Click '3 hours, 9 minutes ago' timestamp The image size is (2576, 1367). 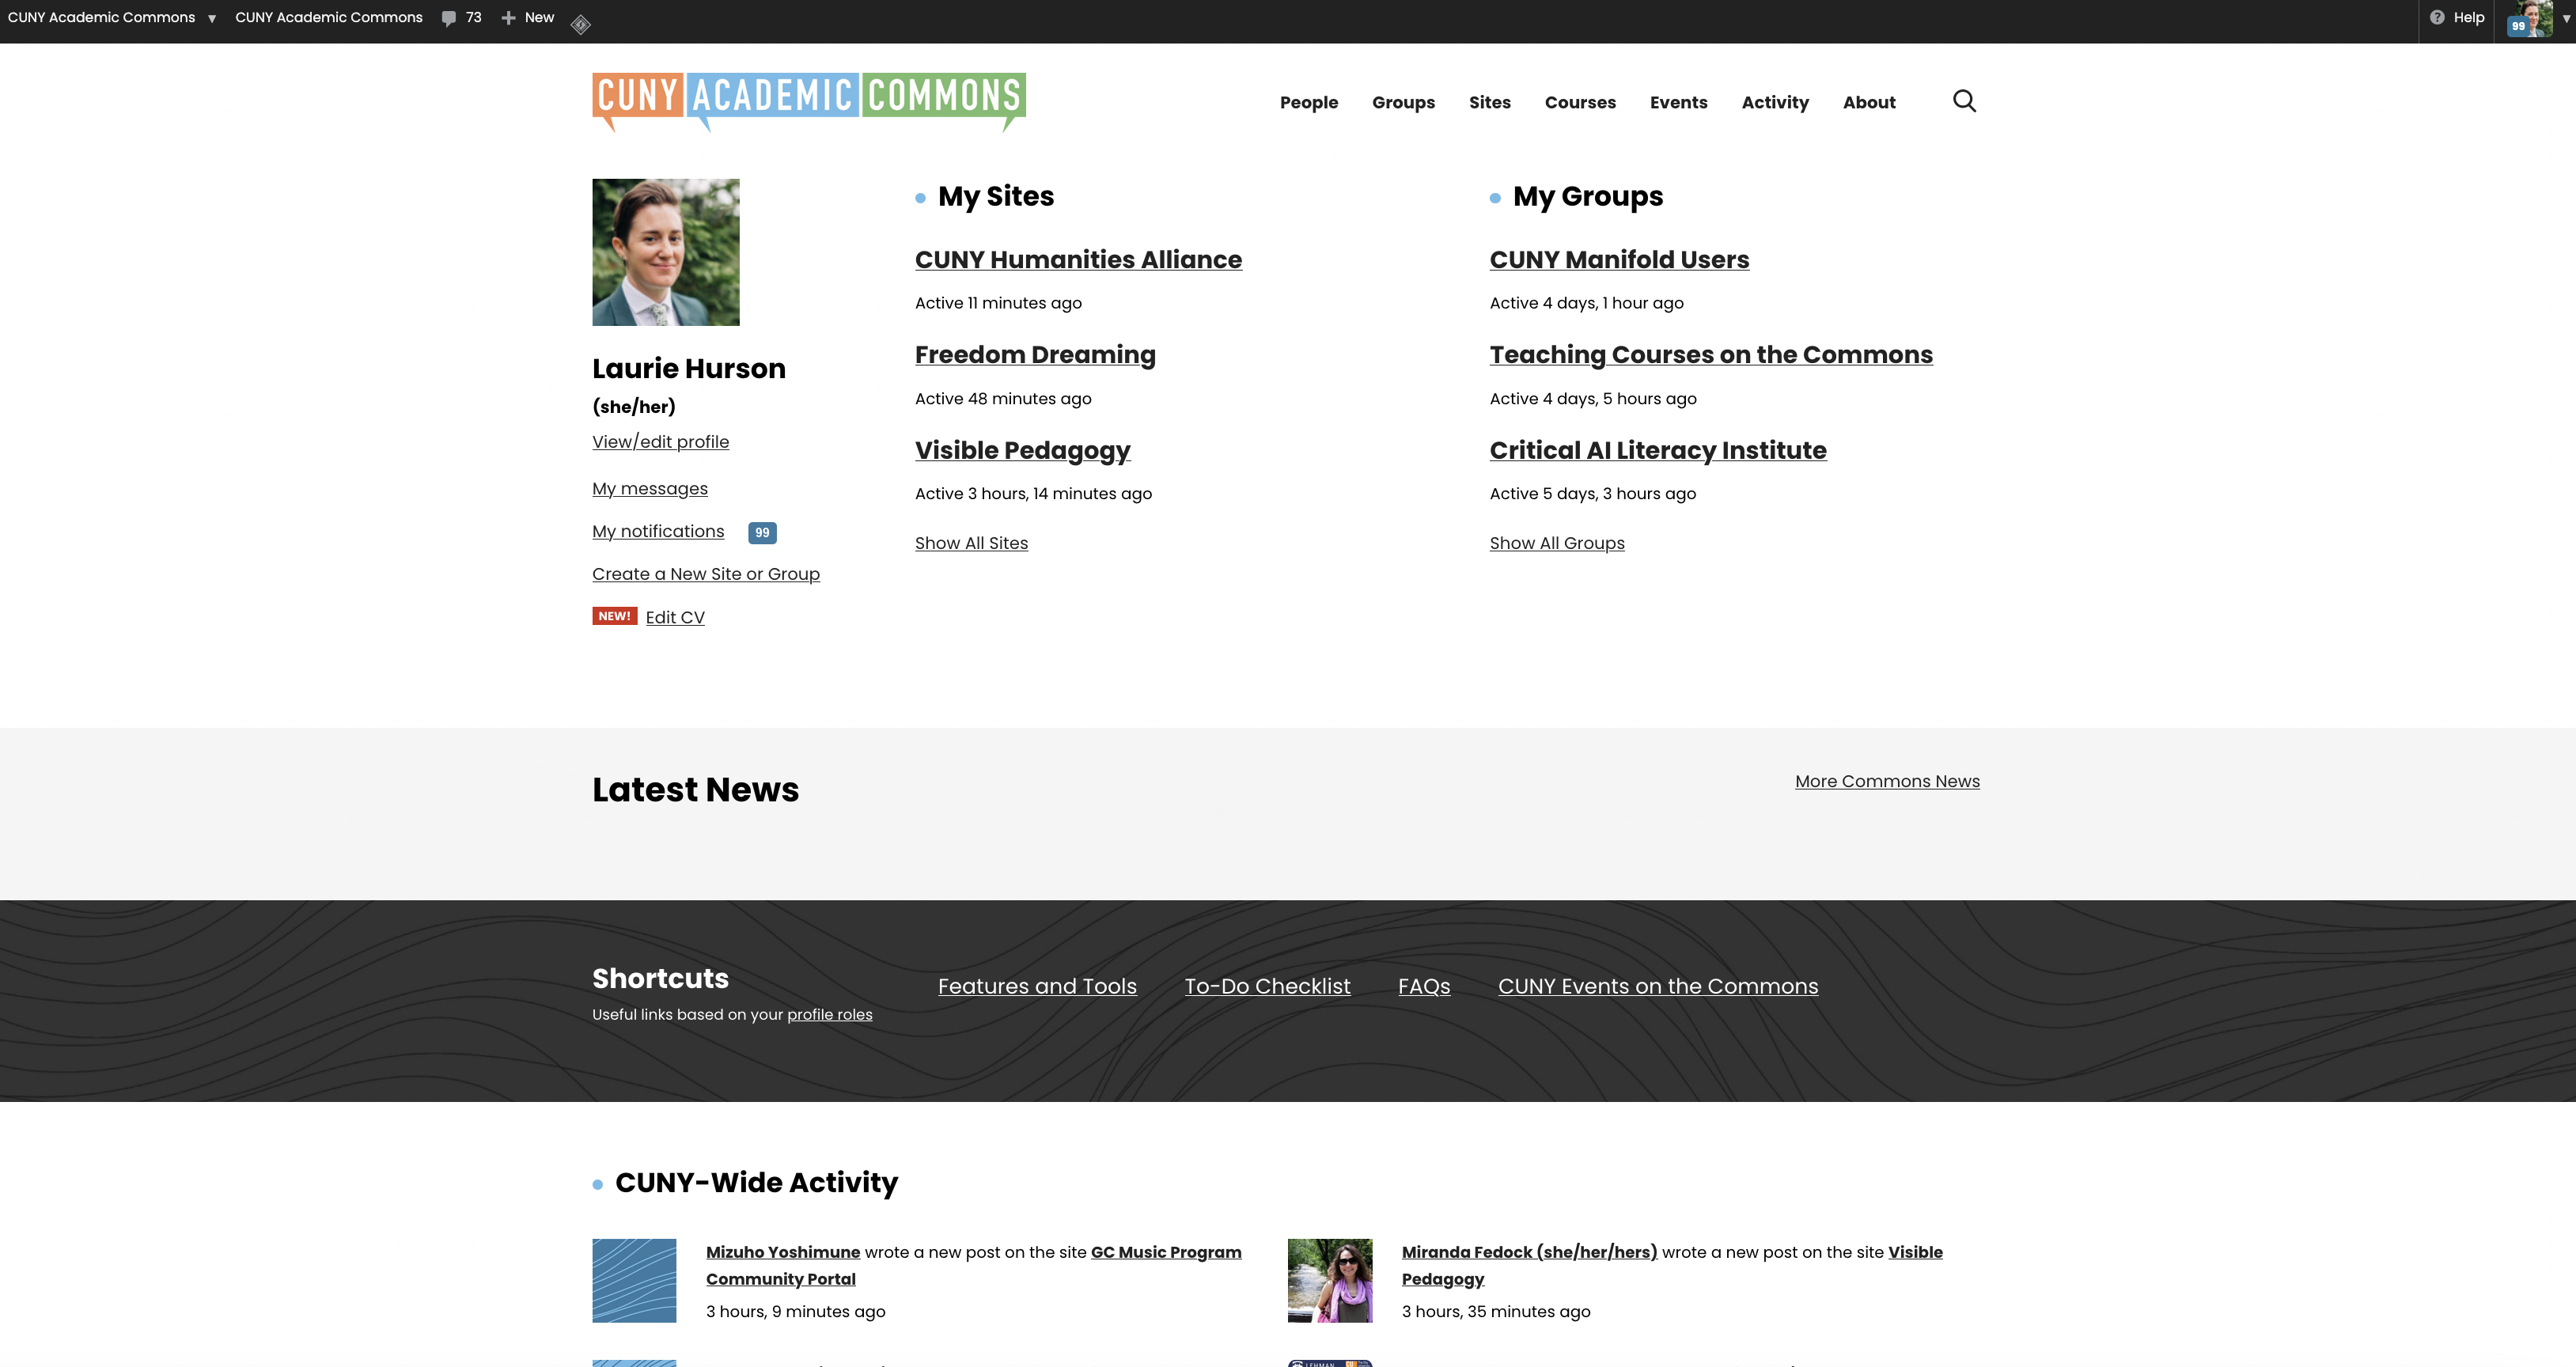point(795,1312)
